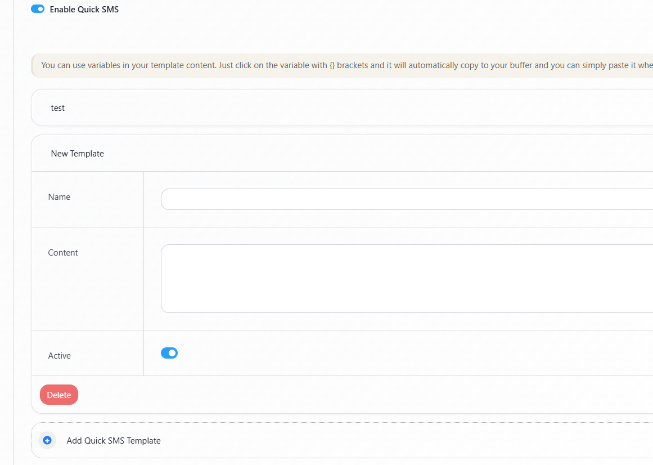Click the "New Template" title text
The width and height of the screenshot is (653, 465).
pos(77,154)
